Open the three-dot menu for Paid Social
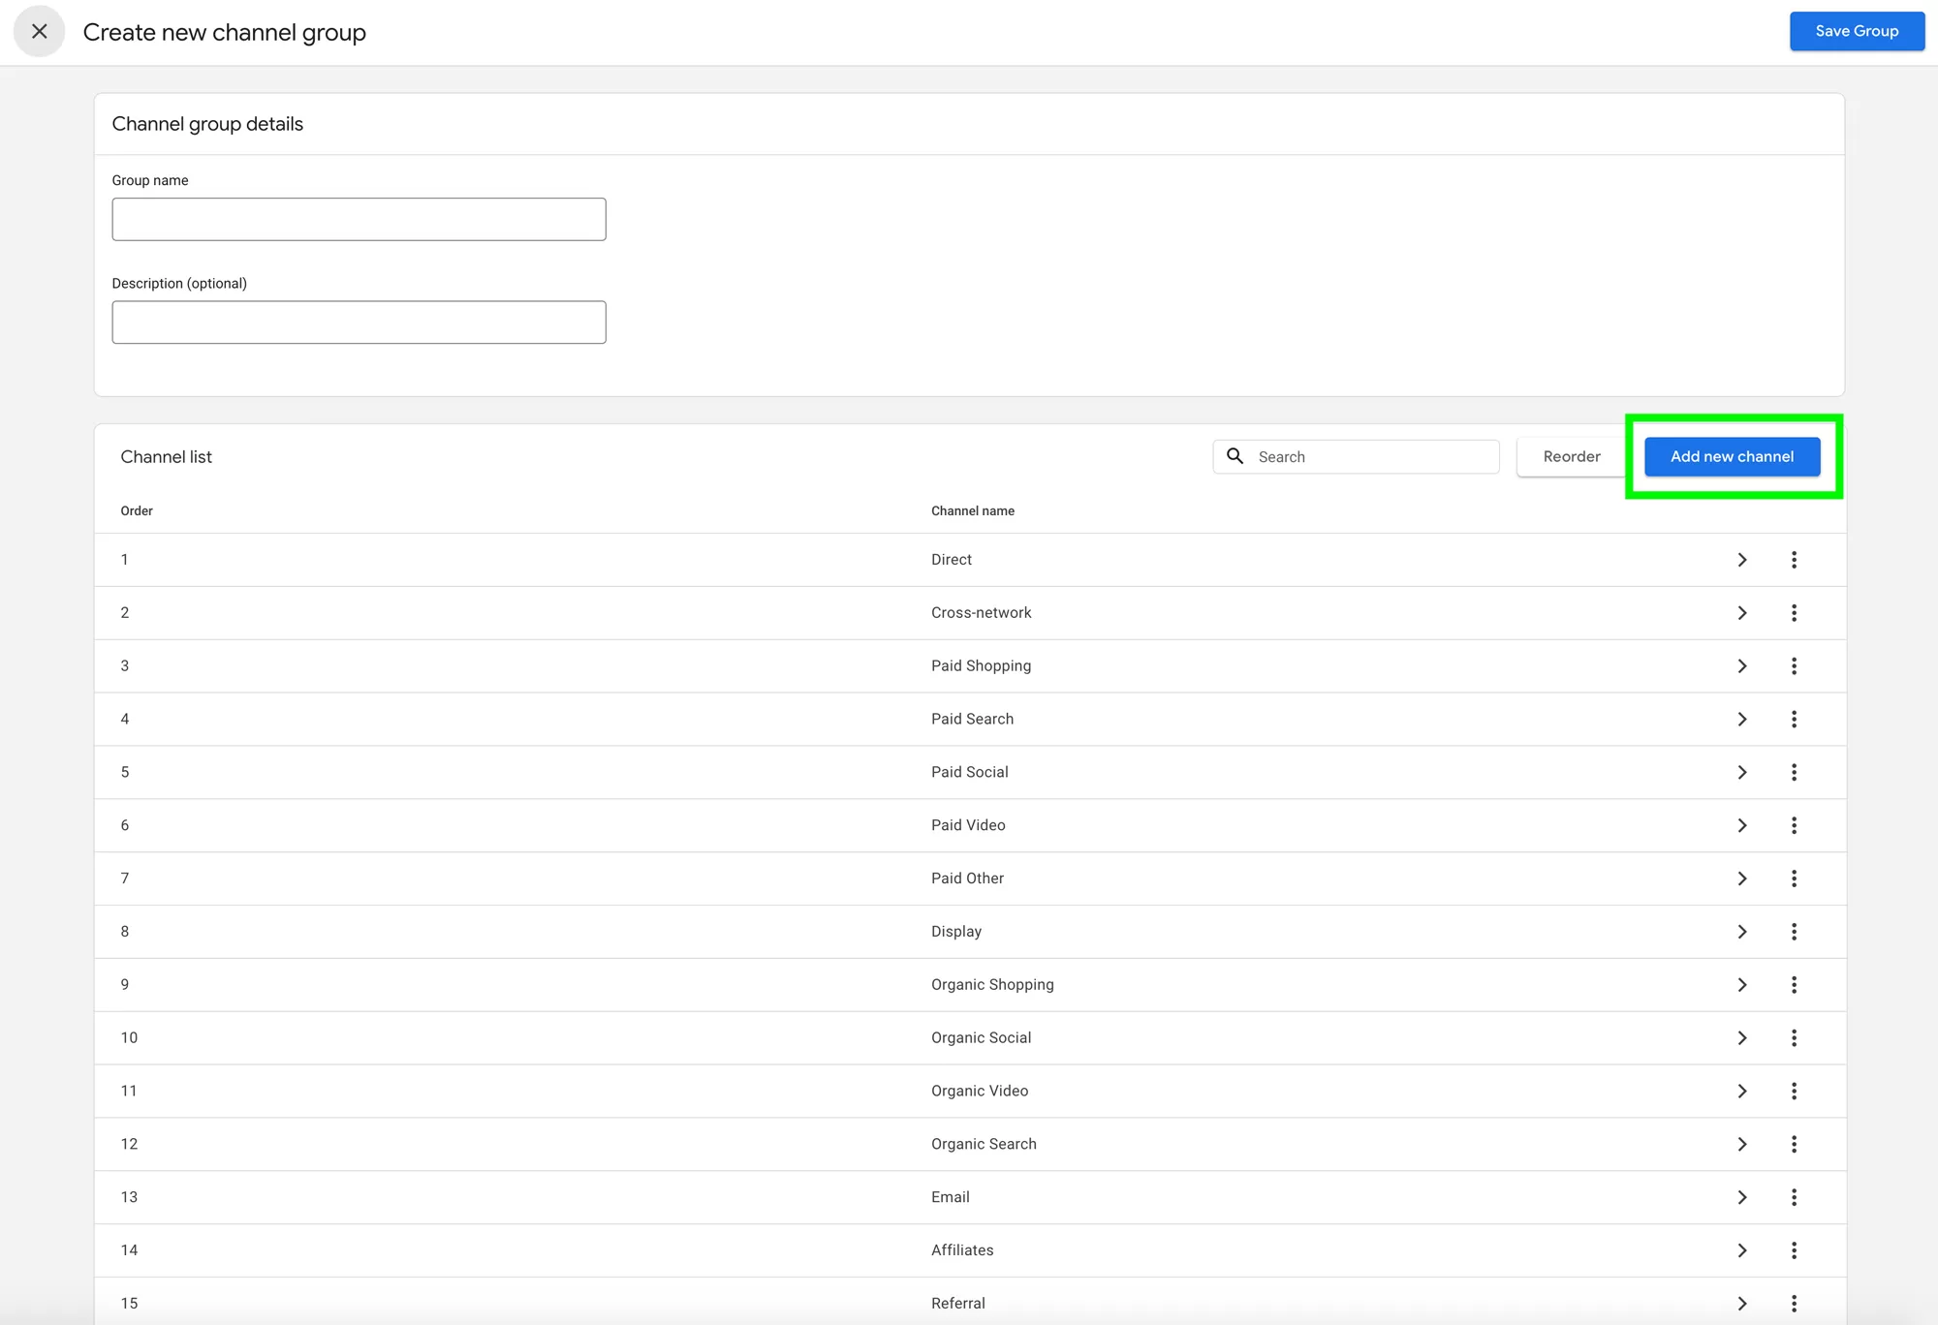 click(x=1794, y=772)
